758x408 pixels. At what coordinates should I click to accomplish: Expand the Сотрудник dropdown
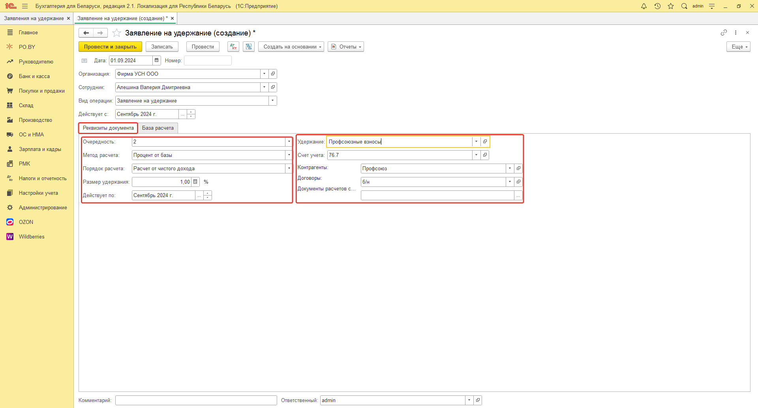coord(264,87)
